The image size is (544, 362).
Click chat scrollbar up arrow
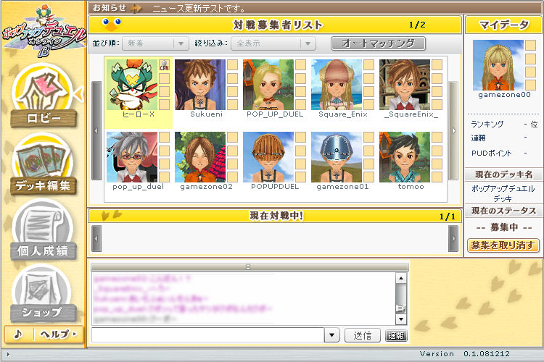click(x=400, y=278)
